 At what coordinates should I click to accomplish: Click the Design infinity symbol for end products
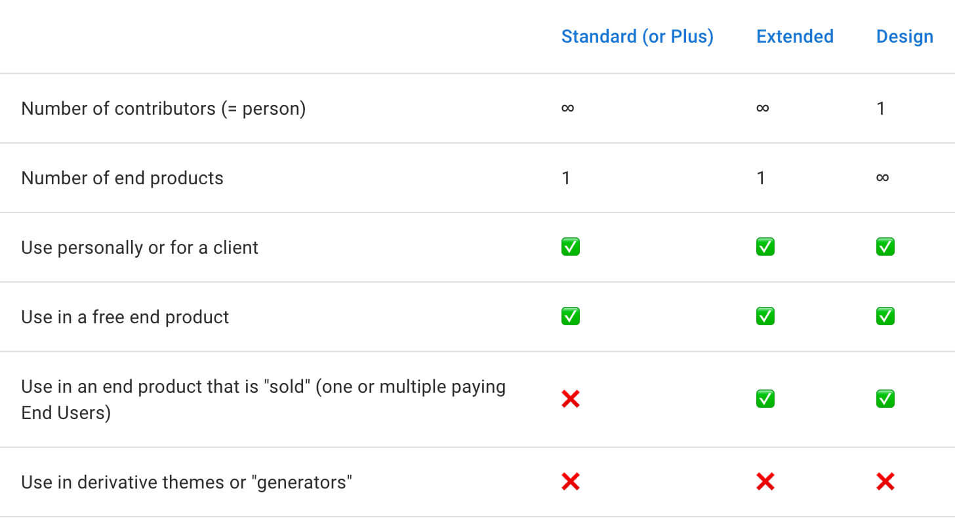click(883, 178)
